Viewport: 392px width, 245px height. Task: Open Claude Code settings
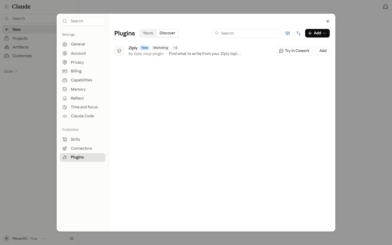[82, 116]
